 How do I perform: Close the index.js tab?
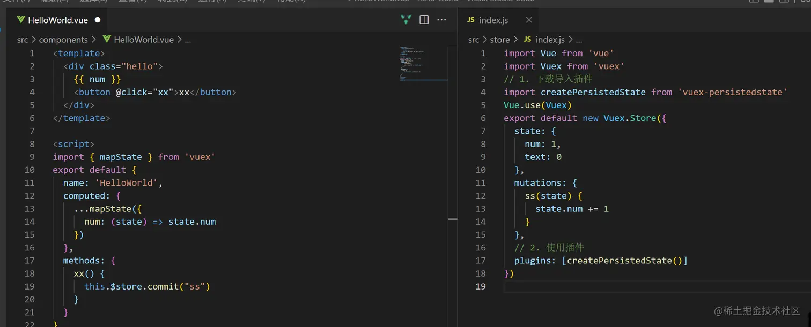pyautogui.click(x=529, y=20)
